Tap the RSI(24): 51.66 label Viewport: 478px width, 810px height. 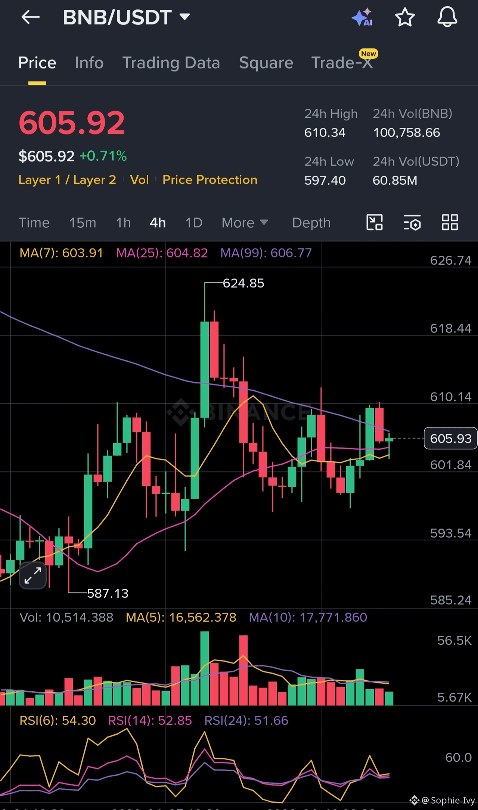[246, 720]
